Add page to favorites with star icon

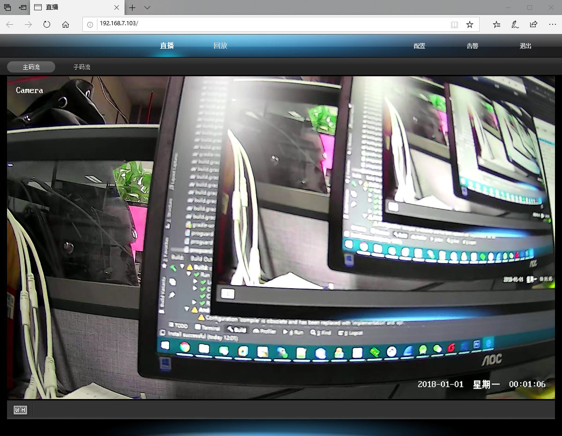tap(469, 24)
